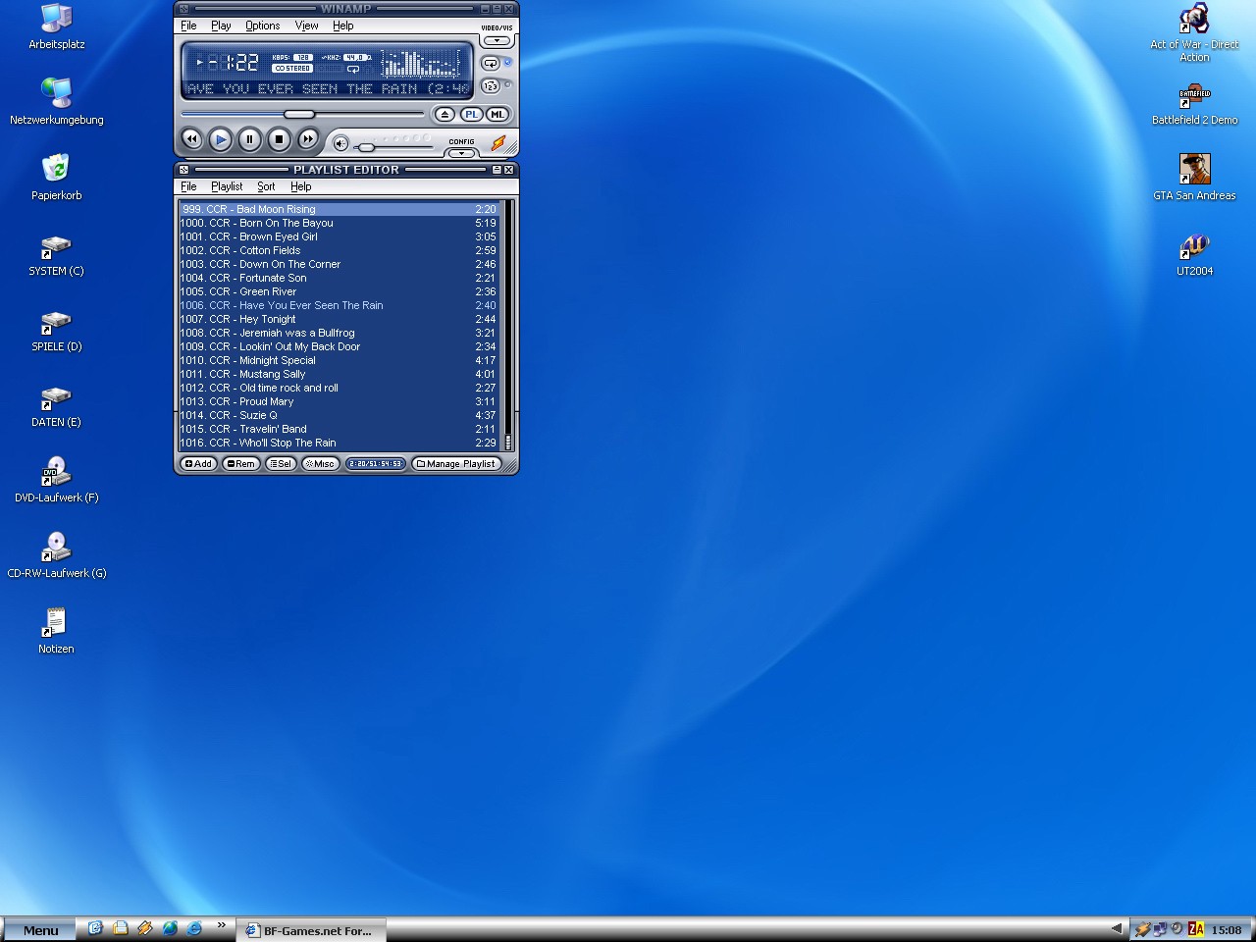Toggle the ML media library button
The image size is (1256, 942).
coord(497,115)
